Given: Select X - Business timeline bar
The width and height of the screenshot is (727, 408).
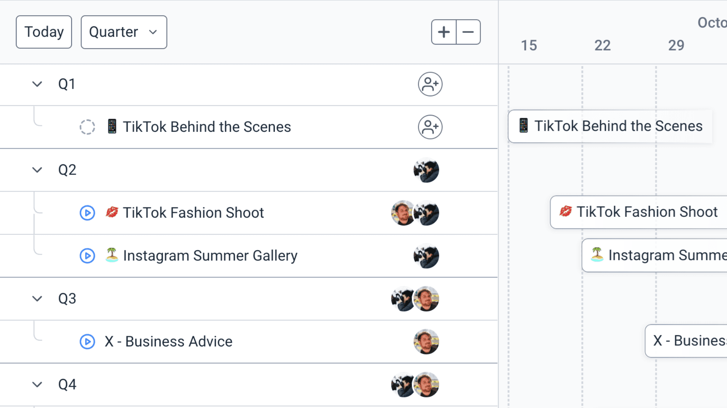Looking at the screenshot, I should tap(686, 341).
